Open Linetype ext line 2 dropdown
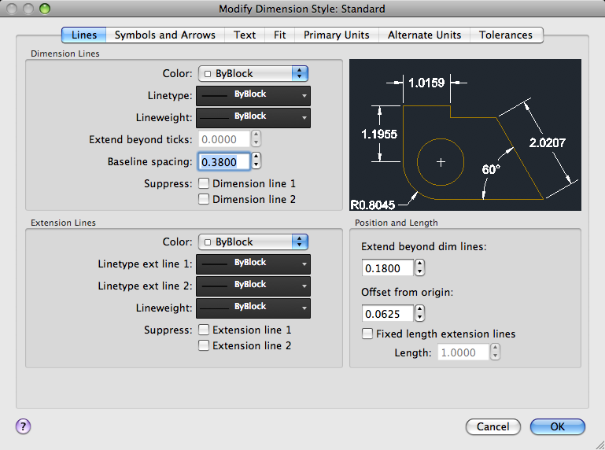 click(253, 286)
